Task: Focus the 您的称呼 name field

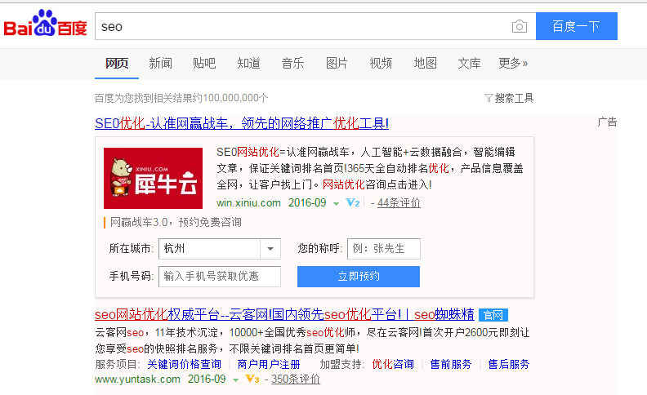Action: (x=384, y=249)
